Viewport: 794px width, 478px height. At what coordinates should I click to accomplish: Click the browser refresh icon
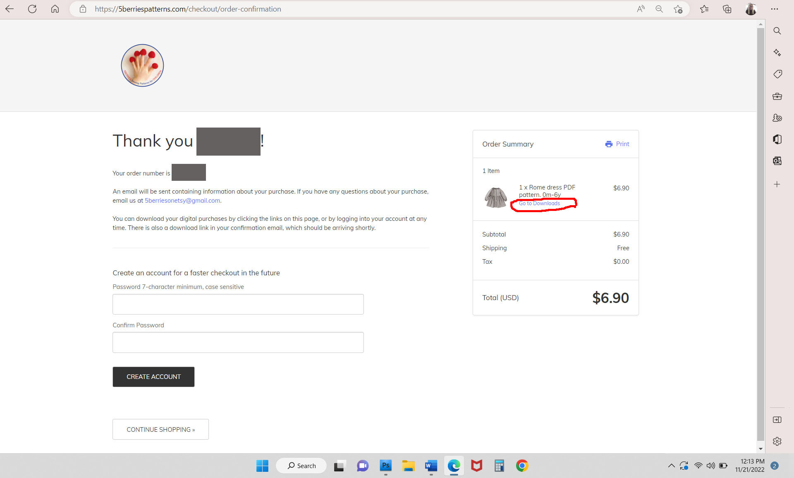coord(32,9)
